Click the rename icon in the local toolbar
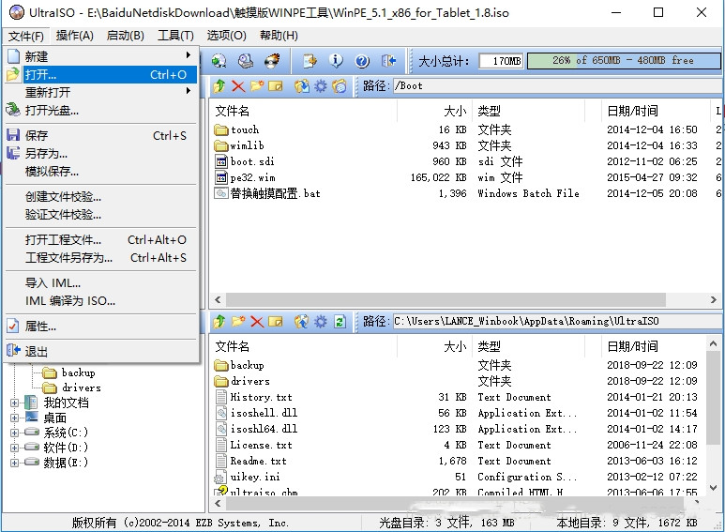The width and height of the screenshot is (725, 532). (276, 321)
